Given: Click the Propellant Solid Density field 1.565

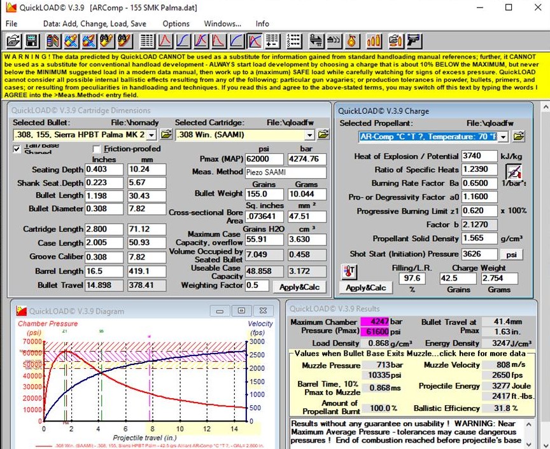Looking at the screenshot, I should click(479, 238).
